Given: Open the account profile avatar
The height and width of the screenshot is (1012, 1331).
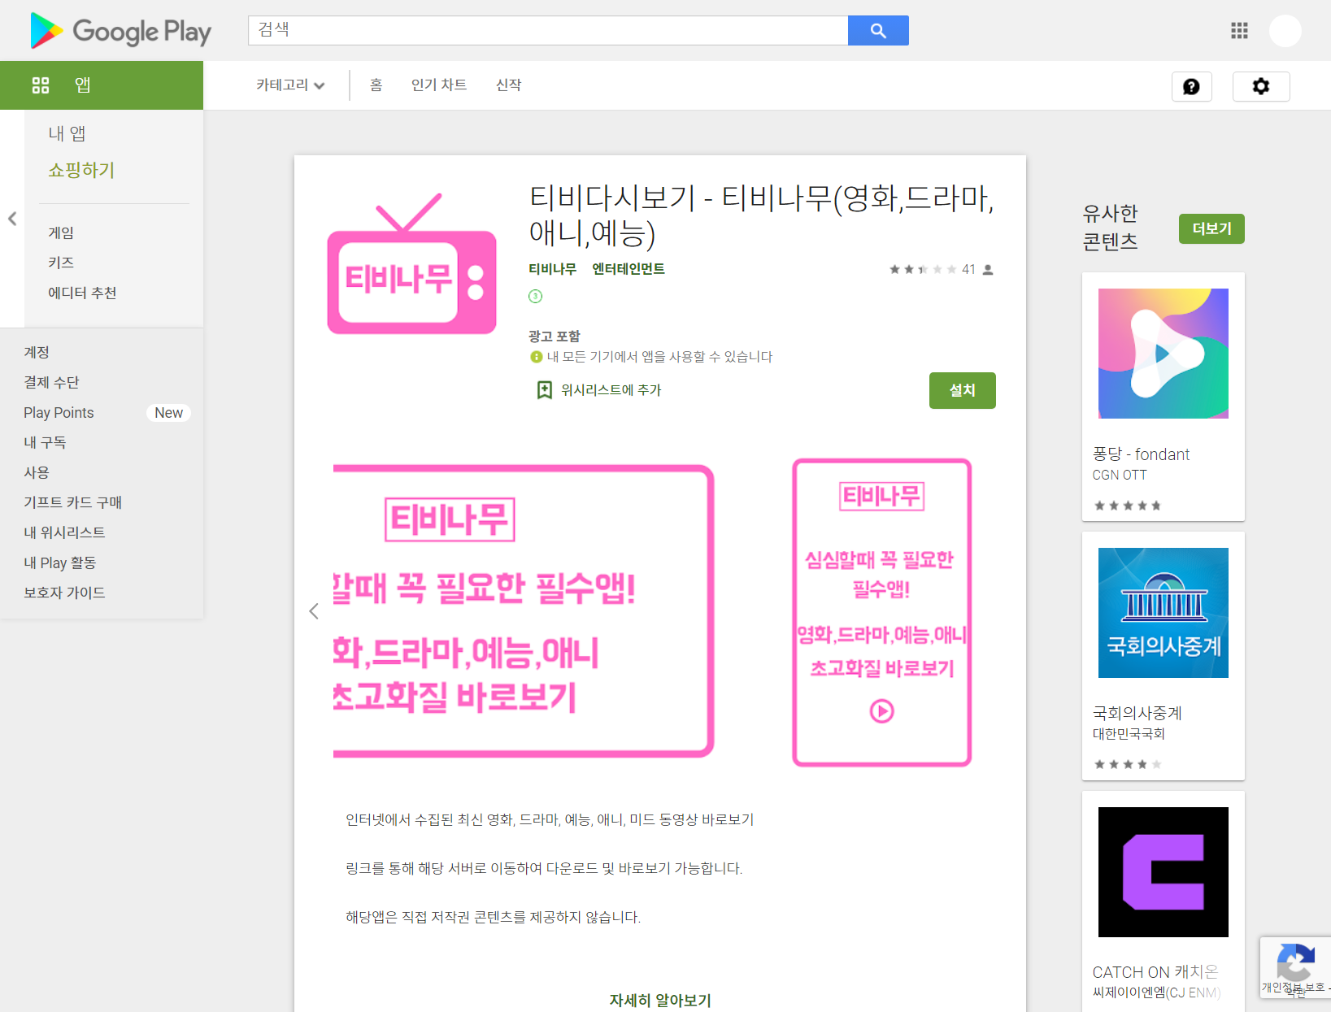Looking at the screenshot, I should 1285,31.
